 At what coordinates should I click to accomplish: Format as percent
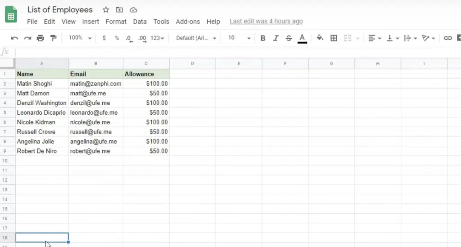click(x=117, y=38)
